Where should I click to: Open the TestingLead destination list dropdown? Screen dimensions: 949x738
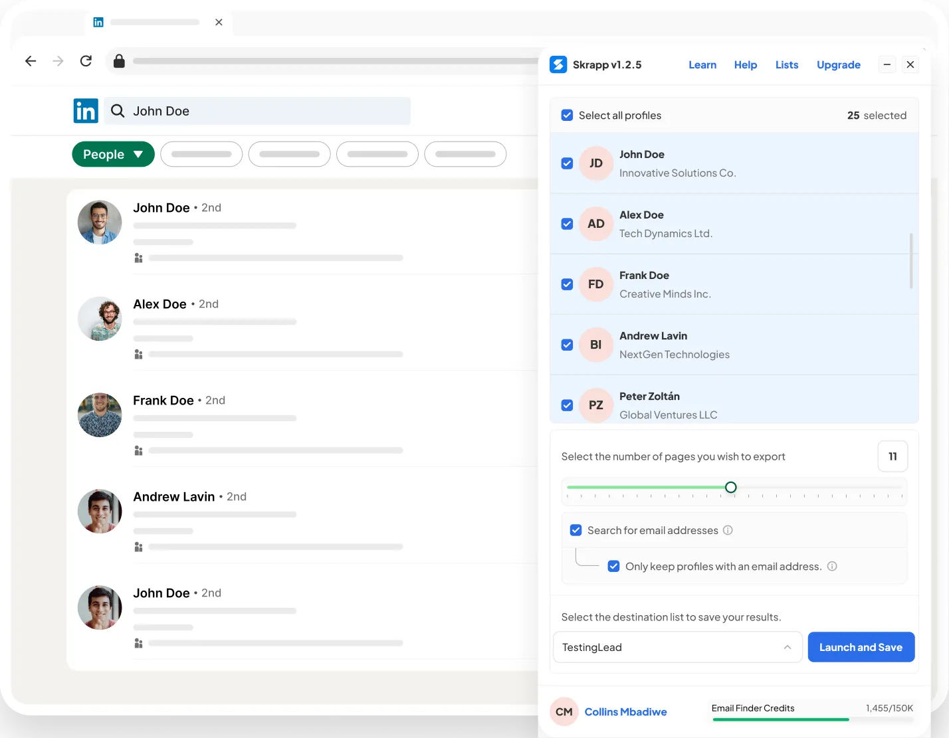click(677, 647)
